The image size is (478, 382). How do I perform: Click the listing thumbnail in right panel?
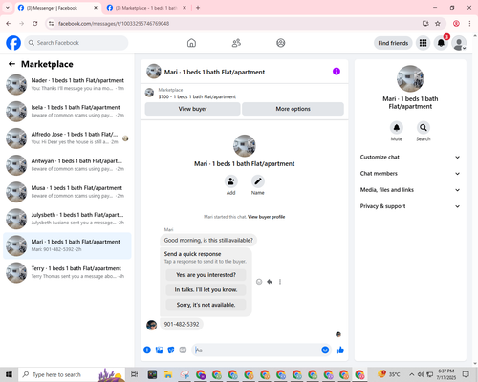410,78
